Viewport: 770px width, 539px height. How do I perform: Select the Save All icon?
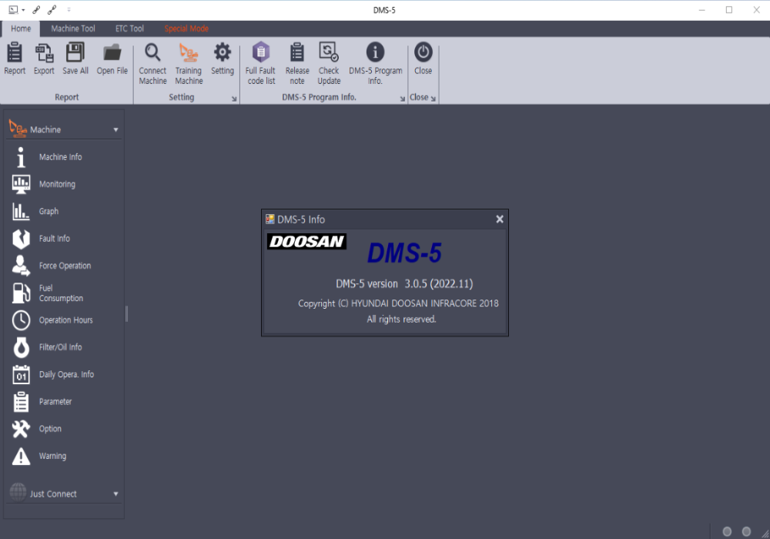[74, 60]
